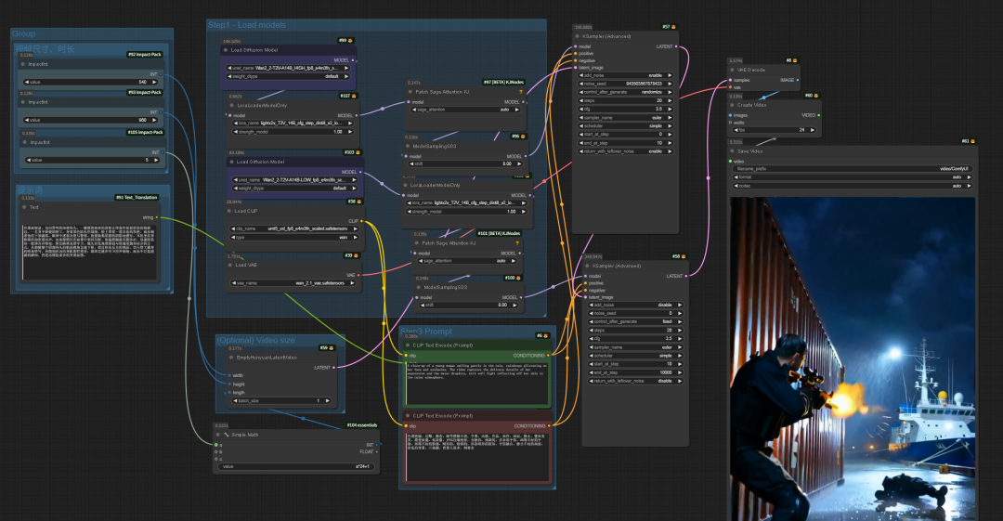
Task: Increase fps value in Create Video
Action: (x=813, y=130)
